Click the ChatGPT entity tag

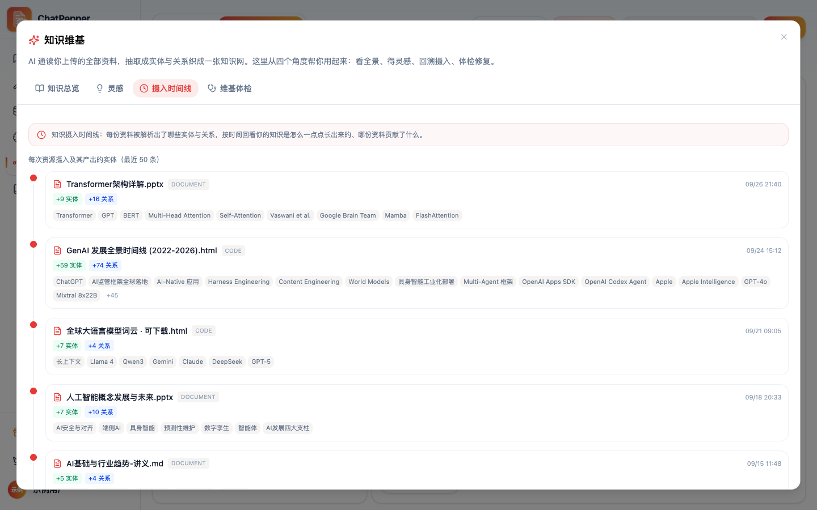(x=69, y=282)
